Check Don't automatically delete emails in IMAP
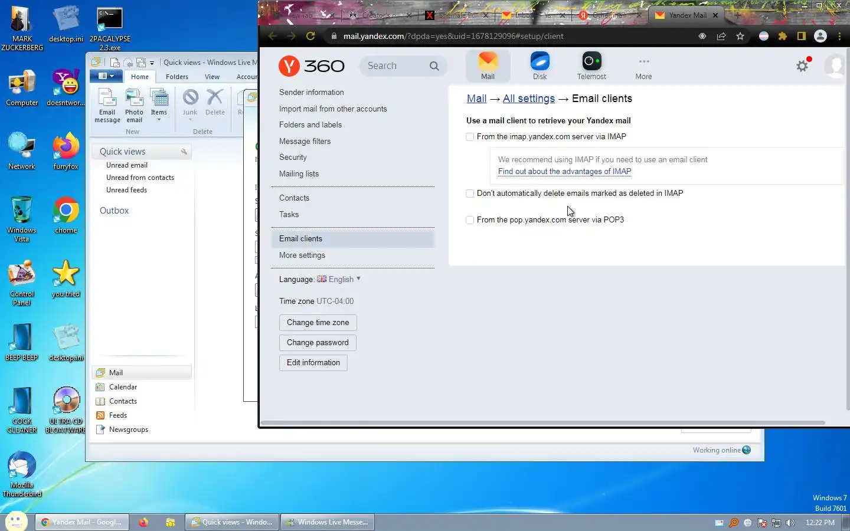Viewport: 850px width, 531px height. point(470,194)
